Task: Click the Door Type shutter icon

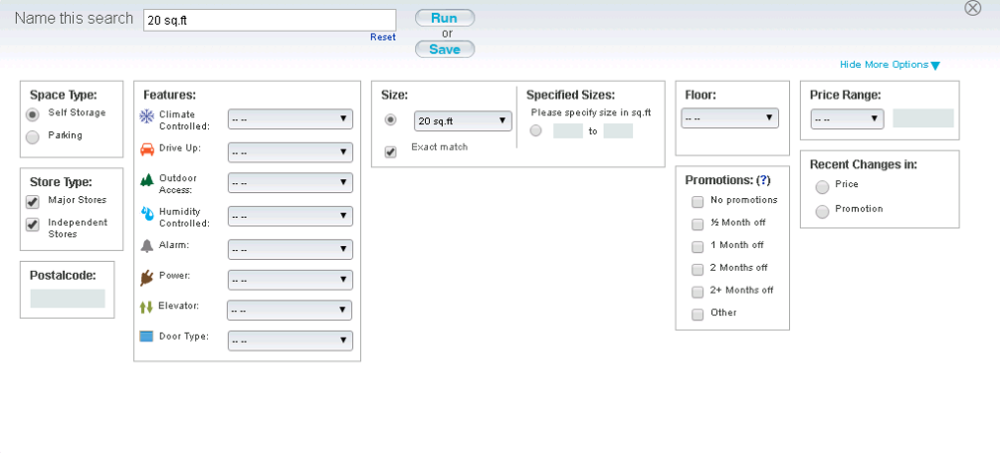Action: 146,337
